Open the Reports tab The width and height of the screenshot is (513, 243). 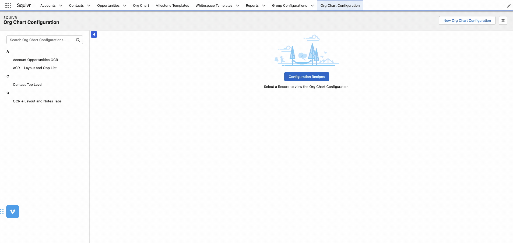point(252,6)
